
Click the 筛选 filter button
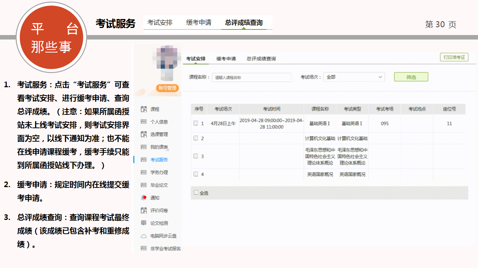click(x=411, y=77)
